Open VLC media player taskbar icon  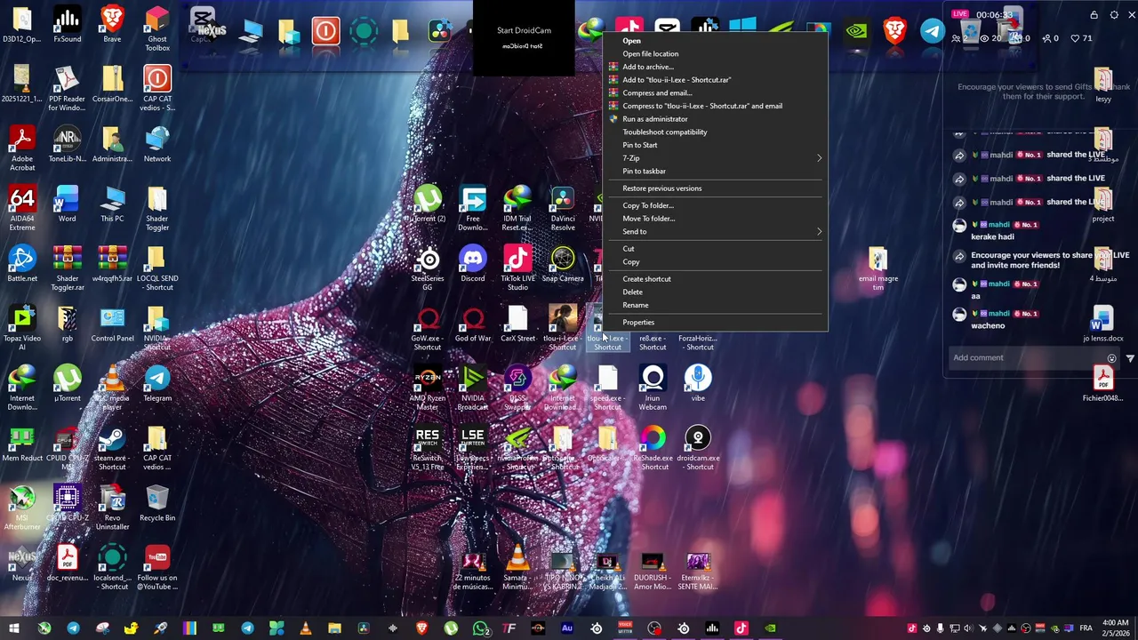click(x=305, y=628)
